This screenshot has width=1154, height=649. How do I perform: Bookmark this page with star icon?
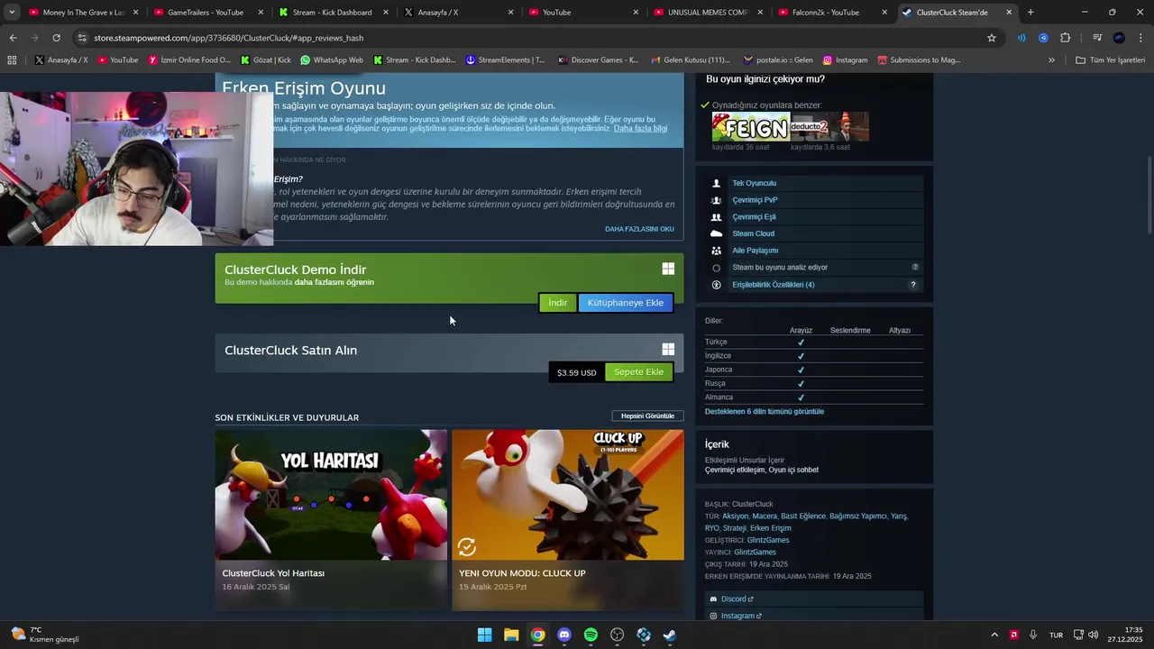pyautogui.click(x=992, y=38)
